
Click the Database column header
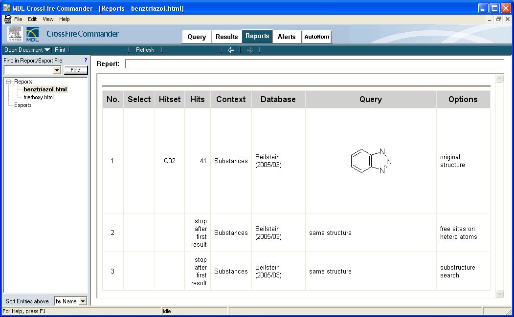tap(278, 99)
